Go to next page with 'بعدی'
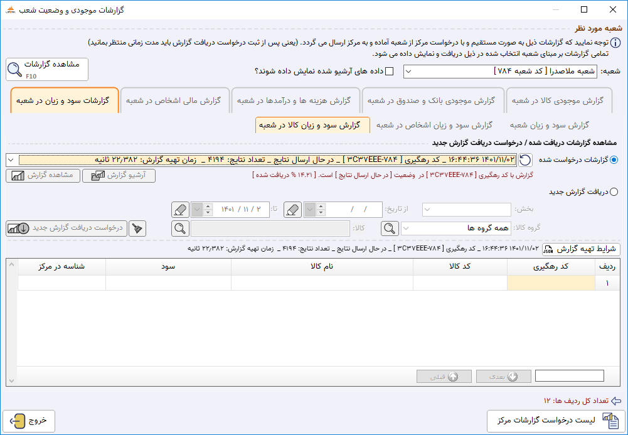 click(503, 377)
